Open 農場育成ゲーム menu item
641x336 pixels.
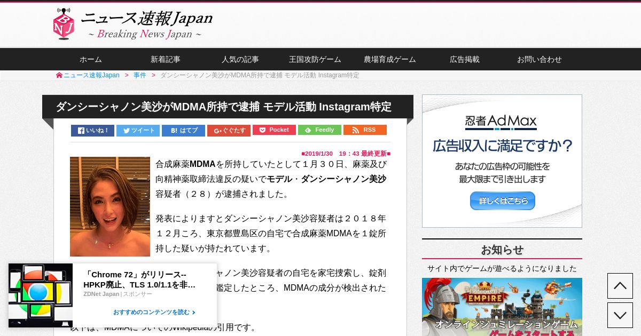tap(390, 59)
